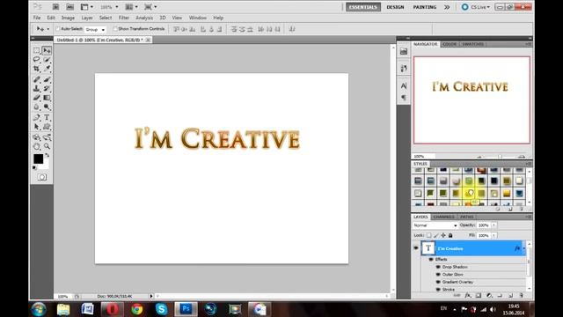Reset to default foreground and background colors
563x317 pixels.
coord(34,168)
